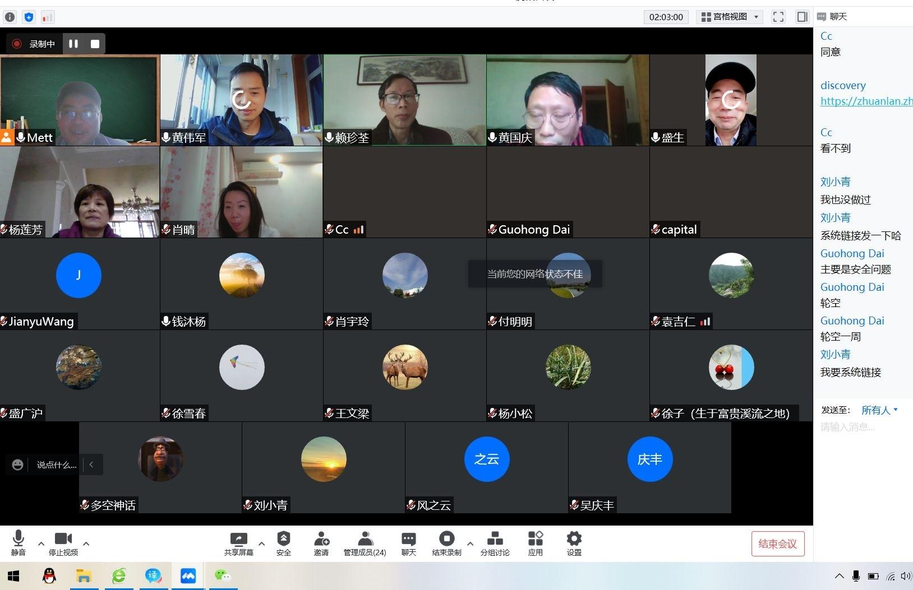Open the gallery view dropdown
The width and height of the screenshot is (913, 590).
point(730,17)
